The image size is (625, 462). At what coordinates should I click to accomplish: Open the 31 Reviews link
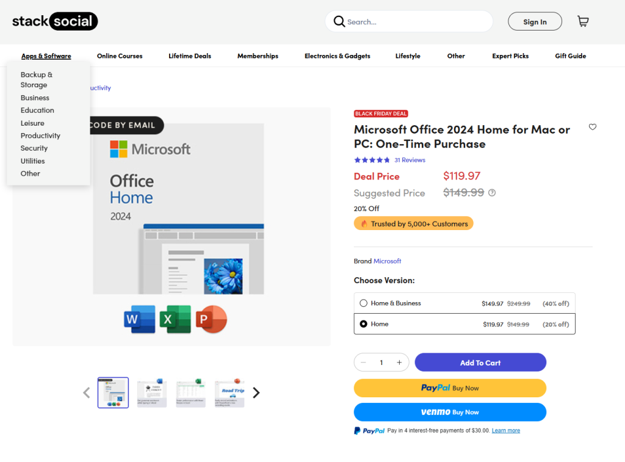pos(410,160)
